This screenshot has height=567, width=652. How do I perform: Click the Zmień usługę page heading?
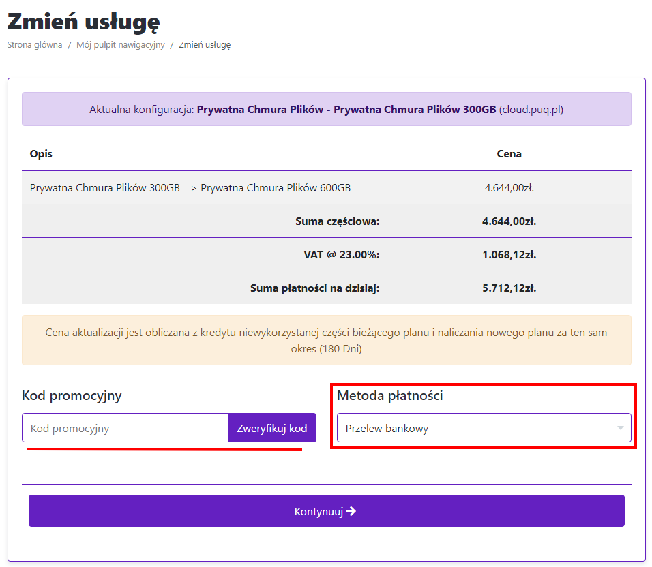tap(83, 21)
